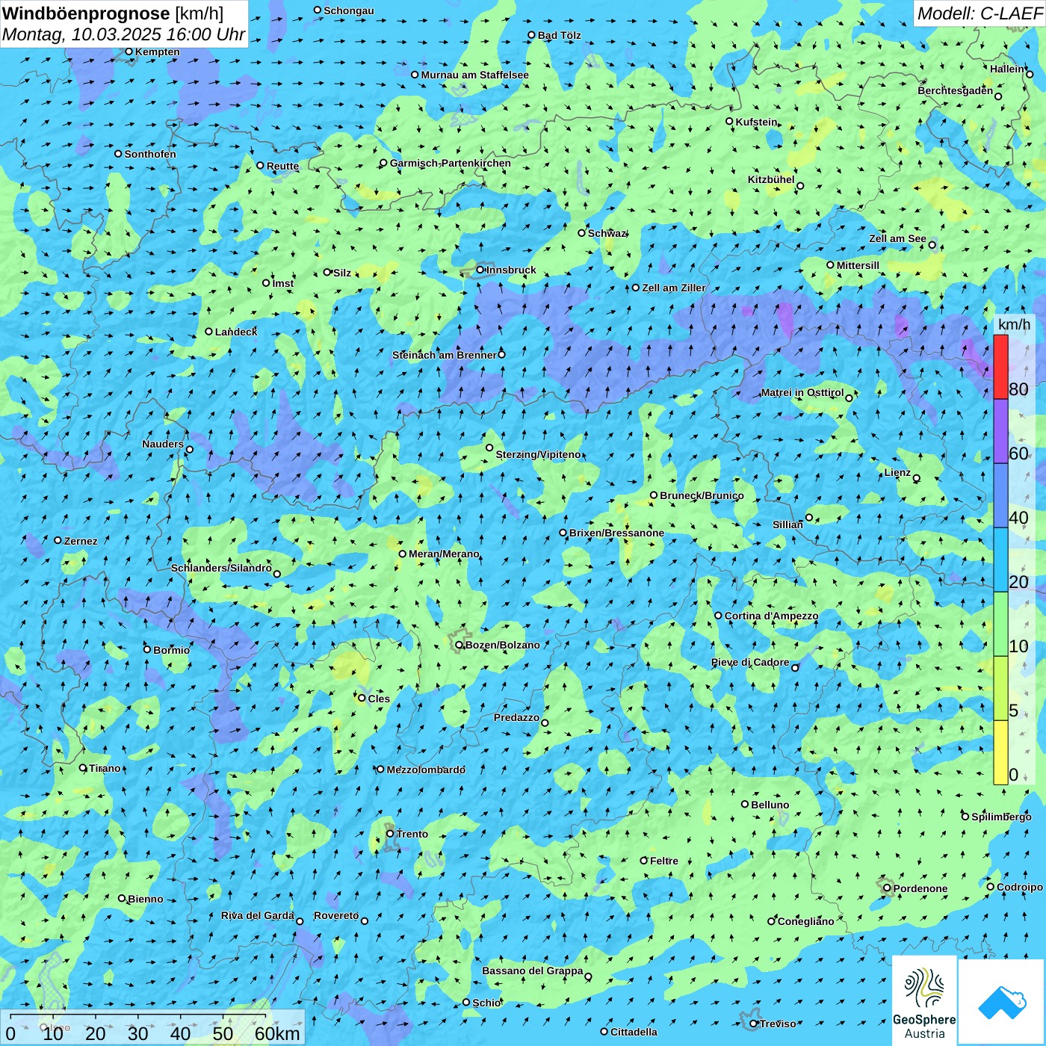Click the yellow 0-5 km/h legend color
Viewport: 1046px width, 1046px height.
tap(1000, 752)
